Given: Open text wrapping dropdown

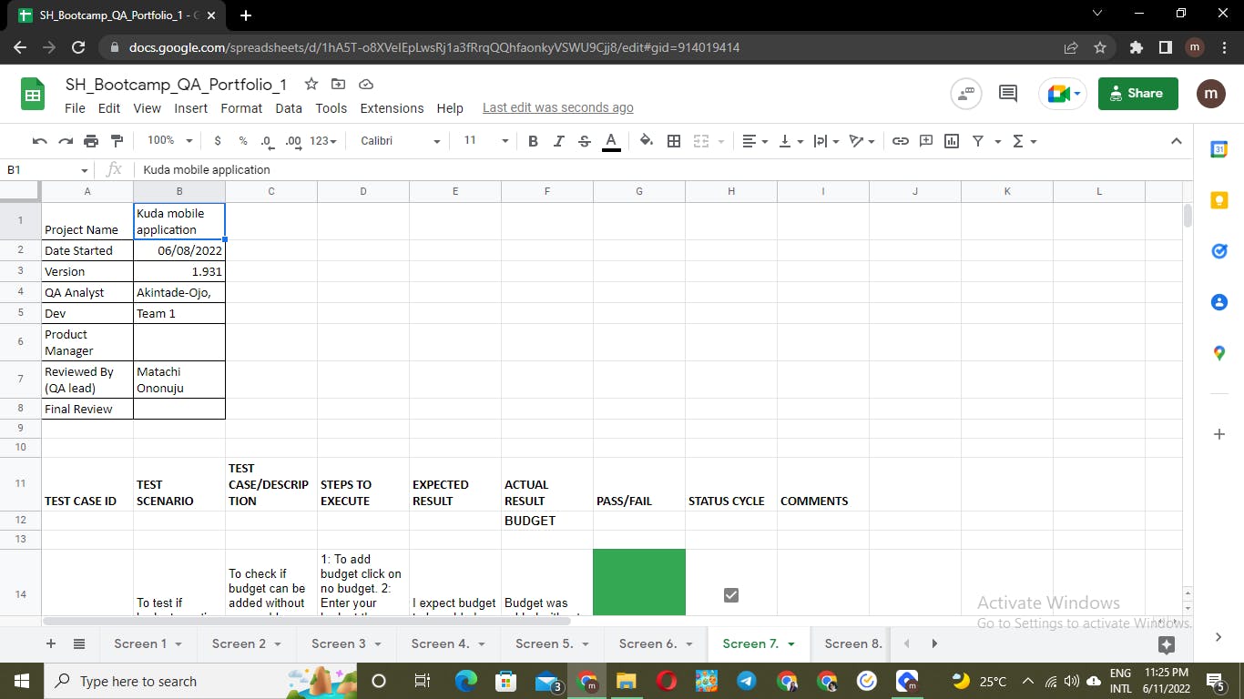Looking at the screenshot, I should click(826, 141).
